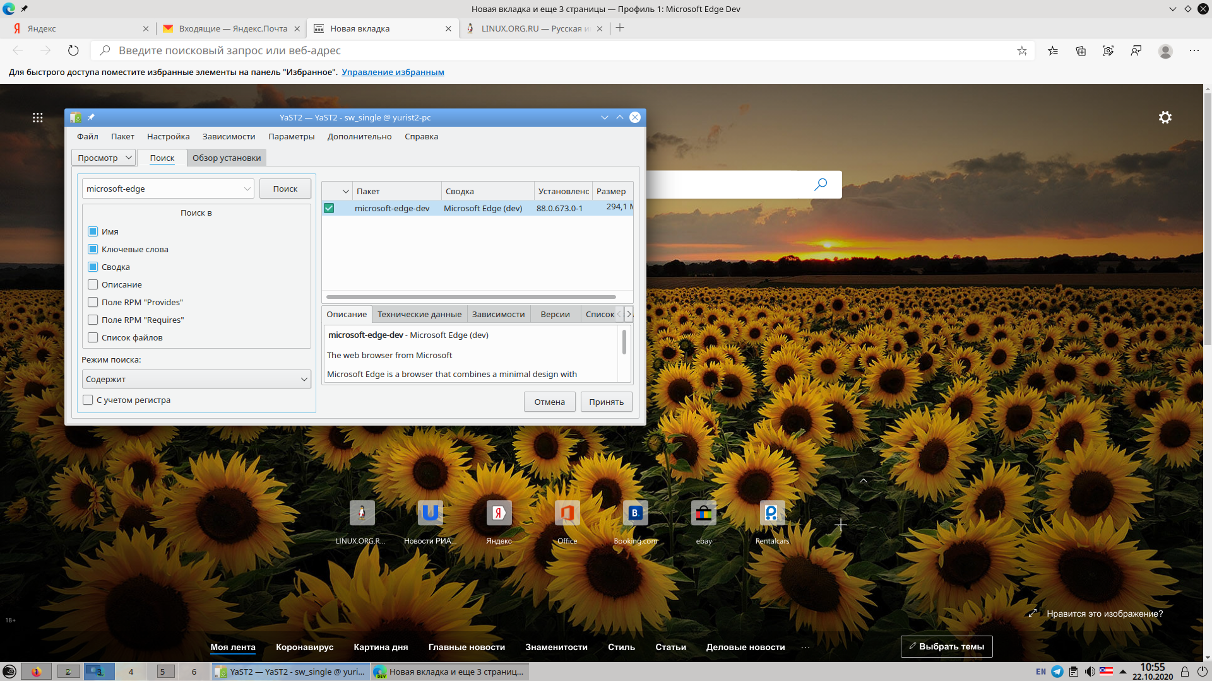Enable Поле RPM "Provides" checkbox
Screen dimensions: 1212x681
[x=93, y=302]
